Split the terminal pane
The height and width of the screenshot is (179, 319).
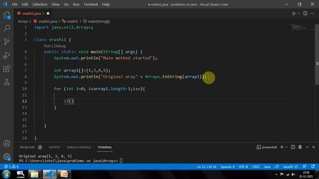pos(293,147)
